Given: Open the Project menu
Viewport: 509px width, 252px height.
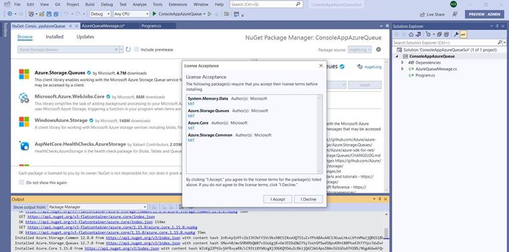Looking at the screenshot, I should (73, 5).
